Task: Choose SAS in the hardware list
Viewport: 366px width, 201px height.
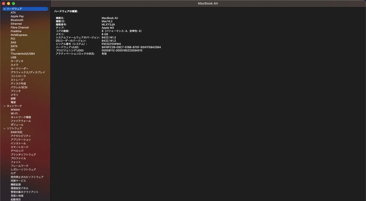Action: [x=13, y=42]
